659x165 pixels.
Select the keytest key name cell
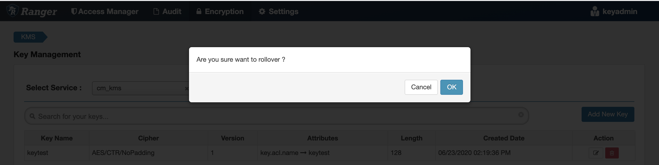coord(38,153)
